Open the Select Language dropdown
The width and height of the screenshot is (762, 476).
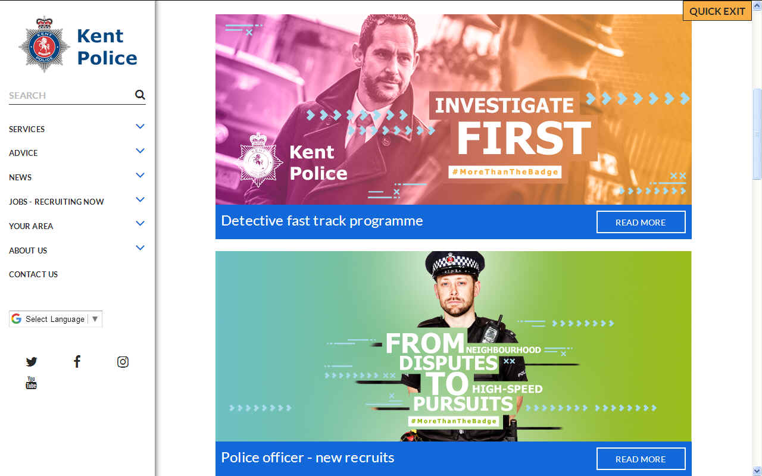click(x=56, y=319)
